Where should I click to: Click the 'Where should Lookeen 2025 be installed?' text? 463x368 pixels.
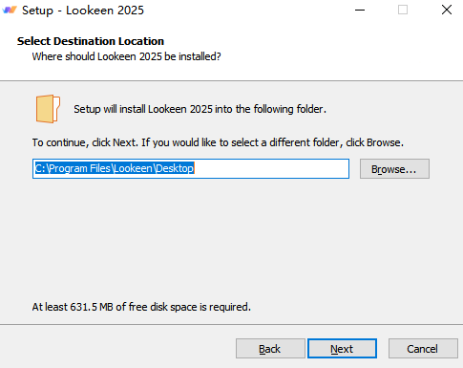[x=126, y=56]
